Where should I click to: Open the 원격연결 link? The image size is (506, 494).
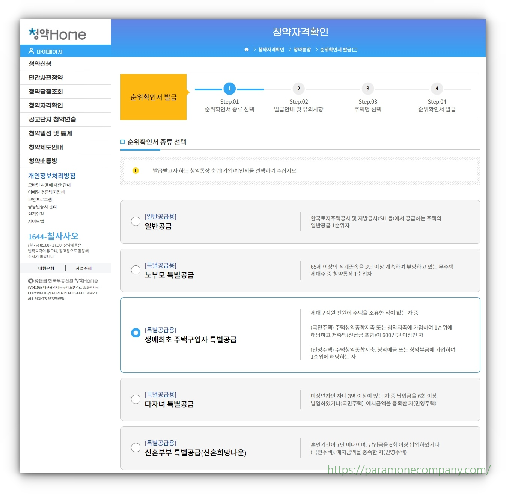(x=36, y=214)
